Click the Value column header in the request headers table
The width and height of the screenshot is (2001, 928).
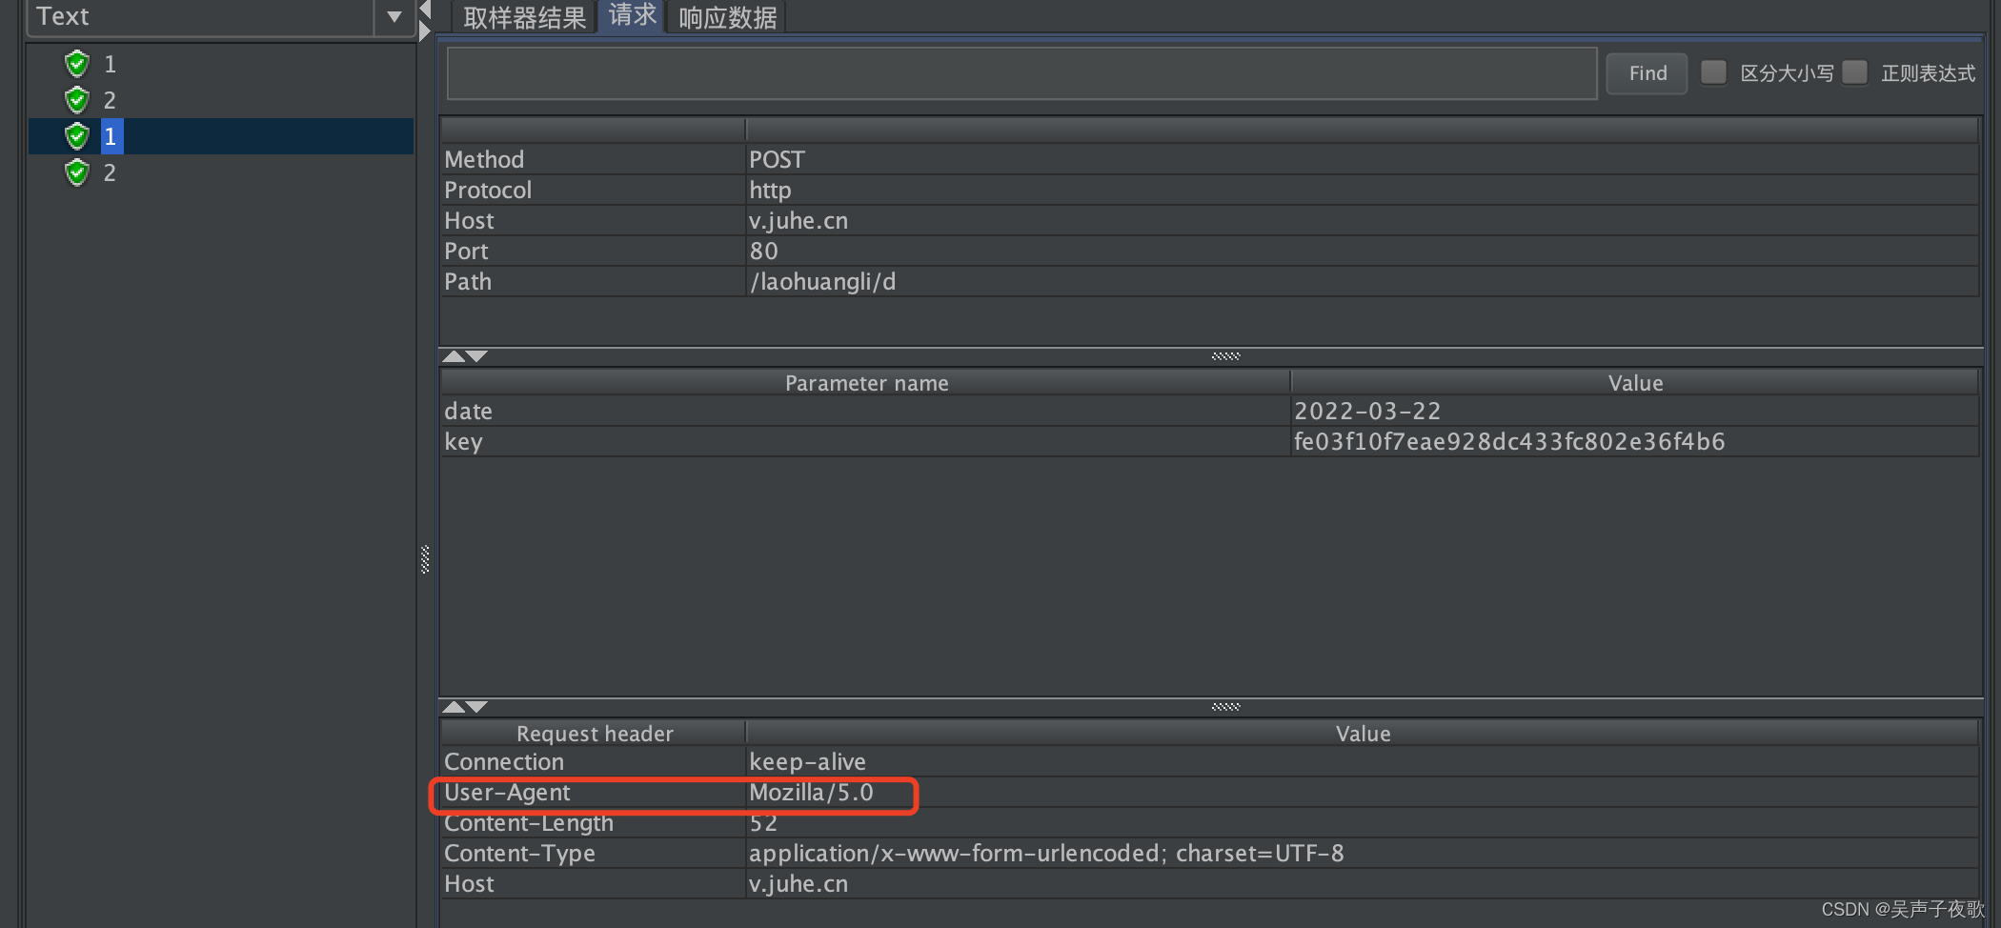[x=1363, y=734]
